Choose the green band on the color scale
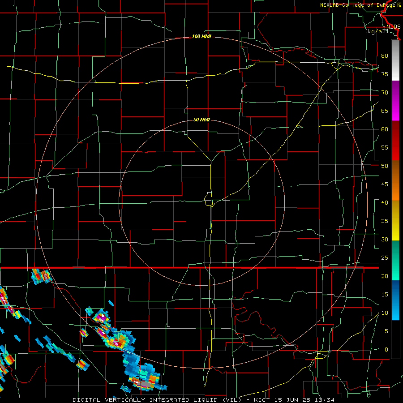Image resolution: width=403 pixels, height=403 pixels. click(x=395, y=260)
